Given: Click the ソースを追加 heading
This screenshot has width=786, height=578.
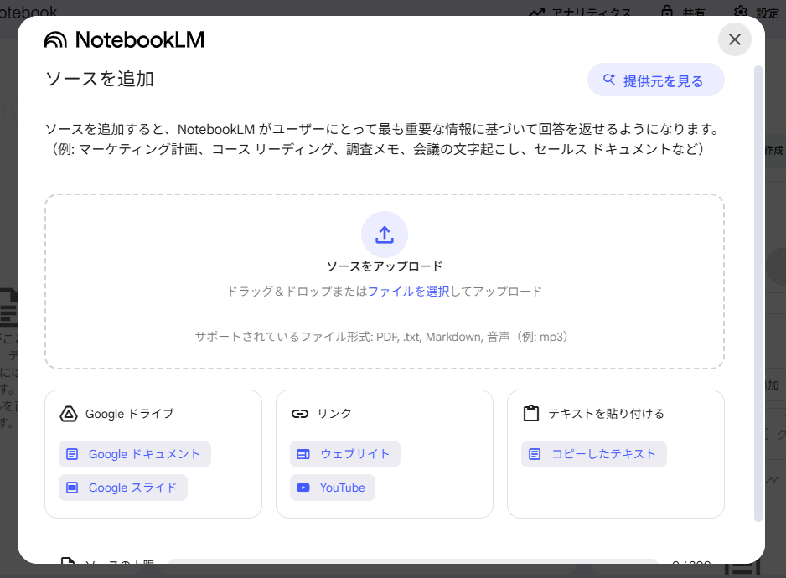Looking at the screenshot, I should click(x=99, y=80).
